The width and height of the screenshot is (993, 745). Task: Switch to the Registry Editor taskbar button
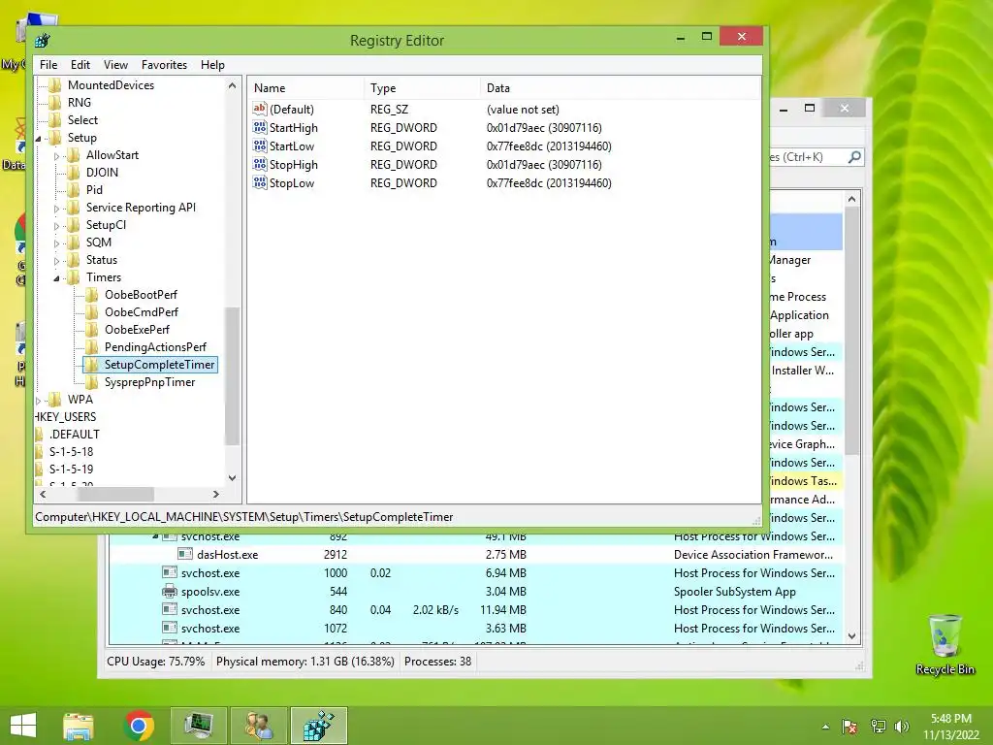[x=319, y=726]
